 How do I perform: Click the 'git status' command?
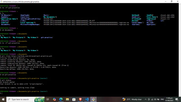click(7, 80)
